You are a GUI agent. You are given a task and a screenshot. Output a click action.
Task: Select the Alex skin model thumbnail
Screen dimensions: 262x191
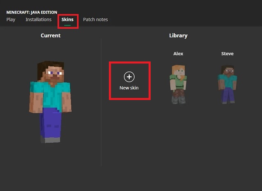[178, 84]
